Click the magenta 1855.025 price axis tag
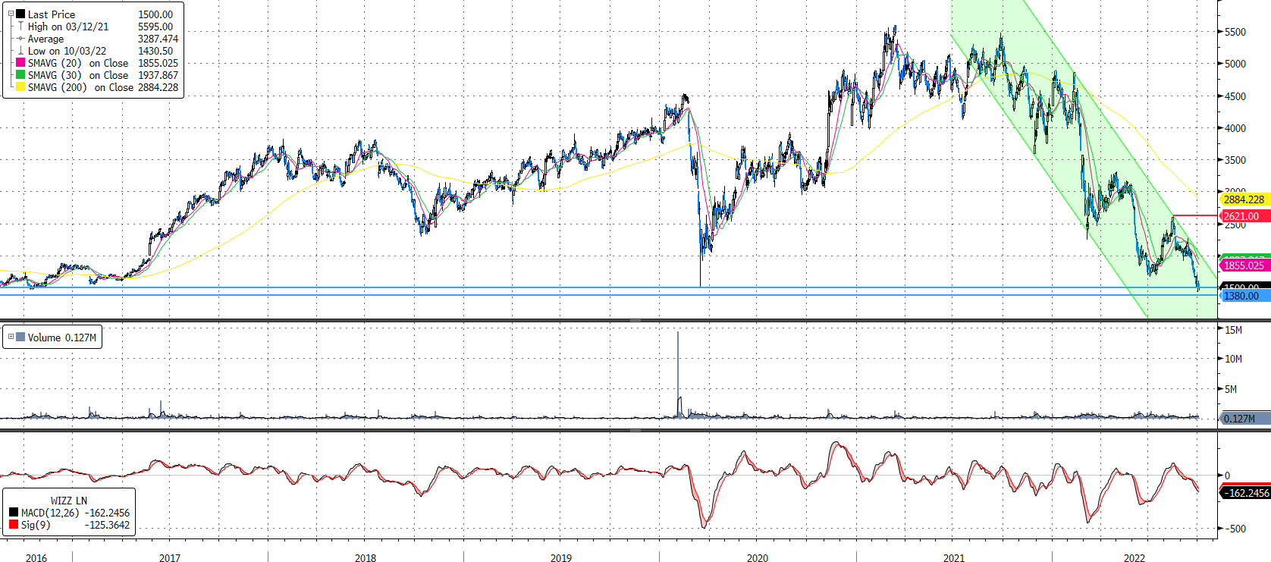Screen dimensions: 1271x562 click(x=1244, y=265)
